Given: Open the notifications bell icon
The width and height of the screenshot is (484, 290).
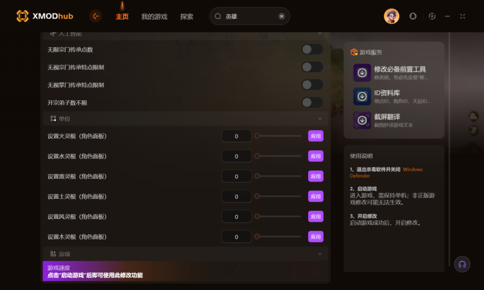Looking at the screenshot, I should [413, 16].
